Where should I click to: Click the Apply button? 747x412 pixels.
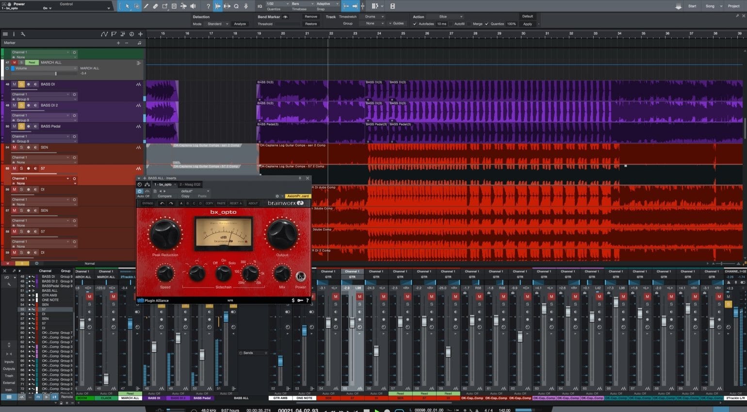(527, 24)
